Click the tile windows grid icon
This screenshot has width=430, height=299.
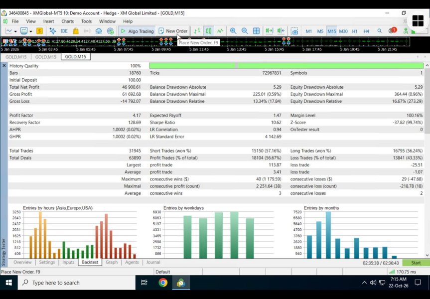tap(256, 31)
